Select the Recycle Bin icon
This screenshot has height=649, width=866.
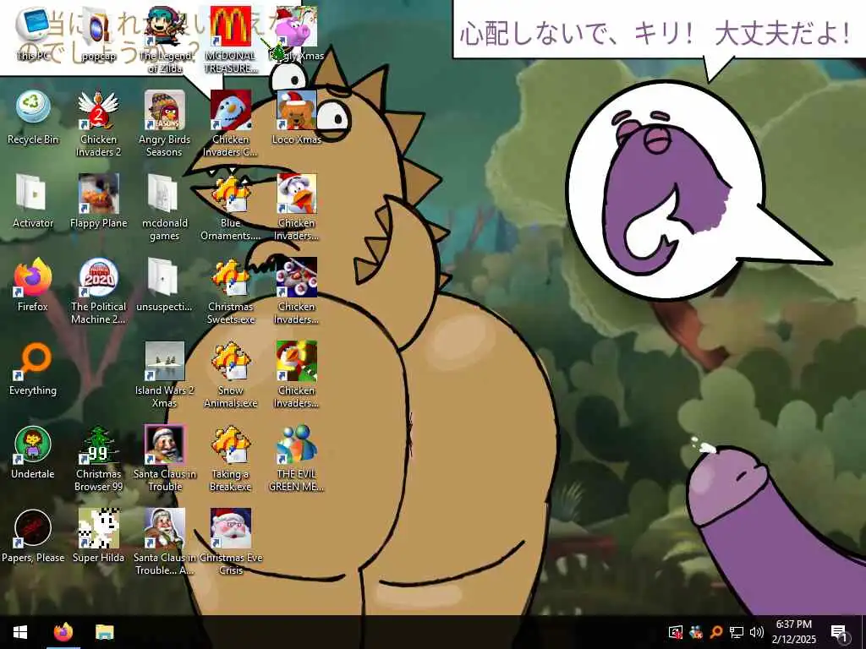click(x=33, y=117)
